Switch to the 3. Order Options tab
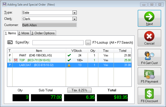 (43, 33)
